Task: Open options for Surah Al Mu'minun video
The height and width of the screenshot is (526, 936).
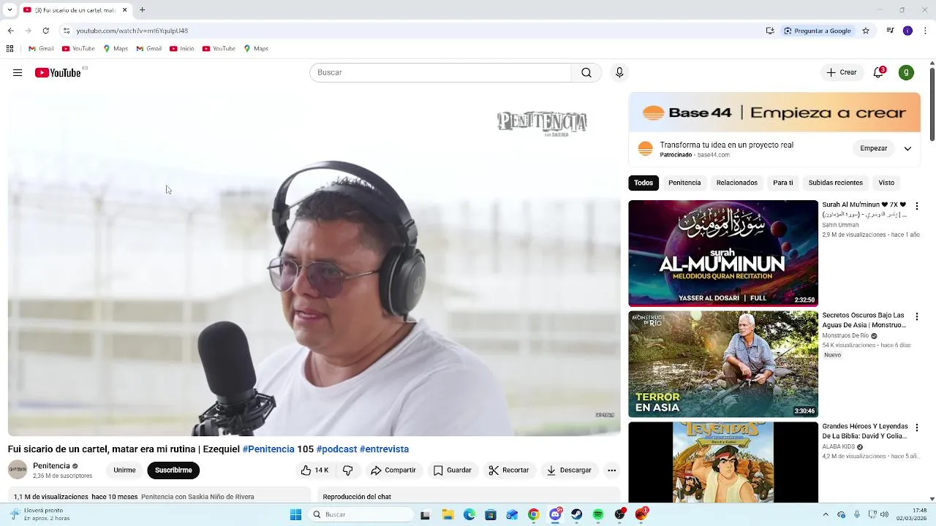Action: (x=916, y=206)
